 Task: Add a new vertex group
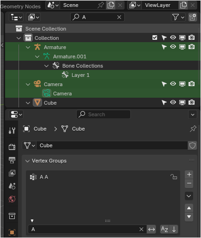[x=189, y=175]
